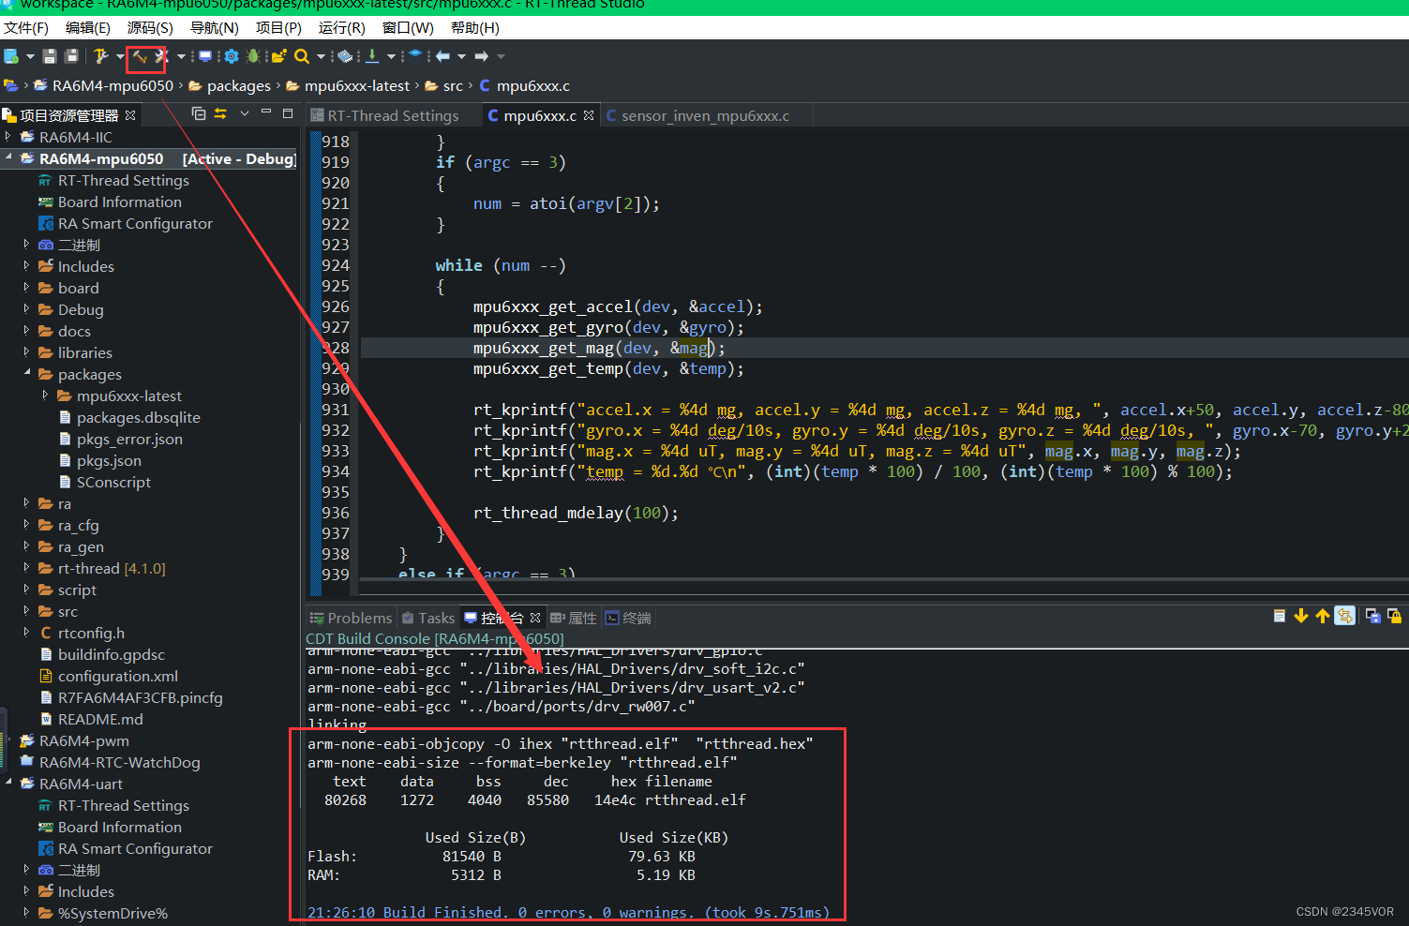Click the yellow magnifier Search icon
The height and width of the screenshot is (926, 1409).
301,56
